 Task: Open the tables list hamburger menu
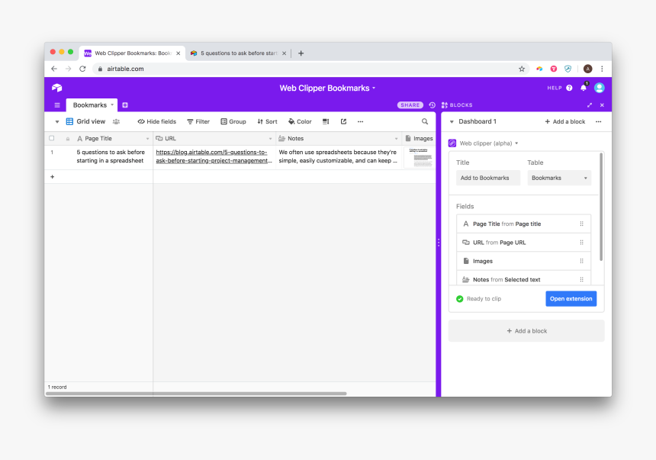click(57, 105)
